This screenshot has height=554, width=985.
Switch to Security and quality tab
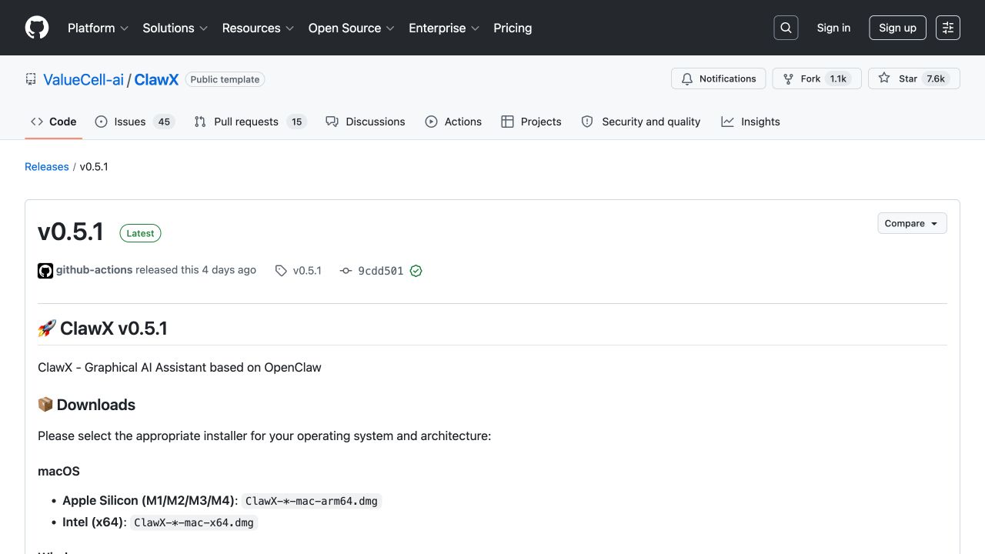pos(641,122)
